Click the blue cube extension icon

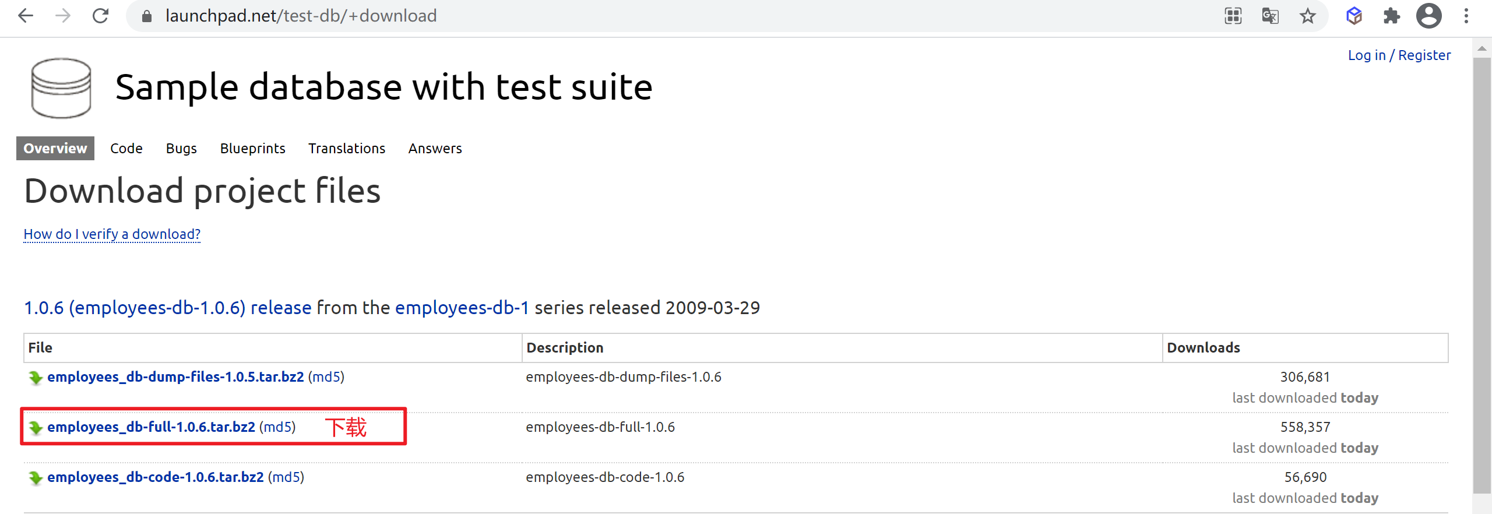point(1354,16)
